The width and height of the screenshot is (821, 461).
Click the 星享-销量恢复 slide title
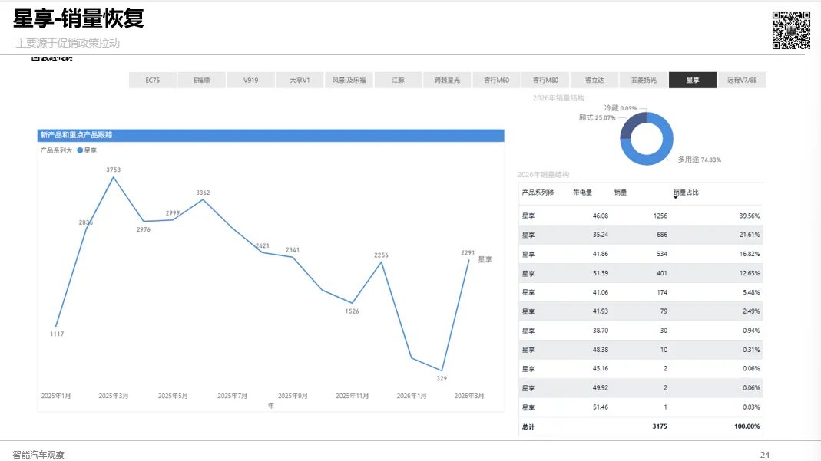point(78,19)
